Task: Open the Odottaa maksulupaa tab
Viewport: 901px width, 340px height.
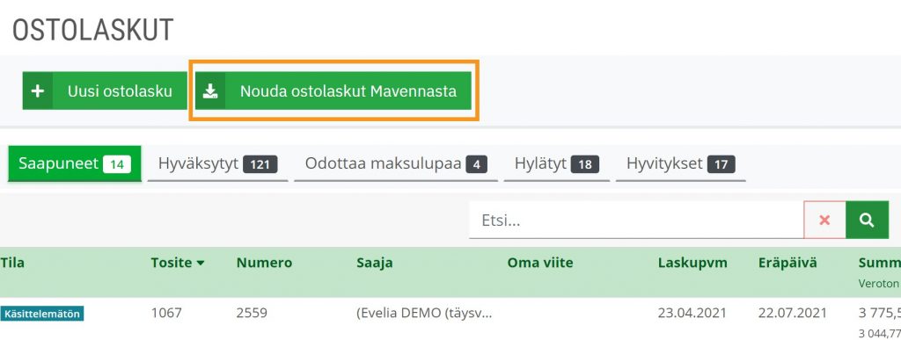Action: click(x=396, y=164)
